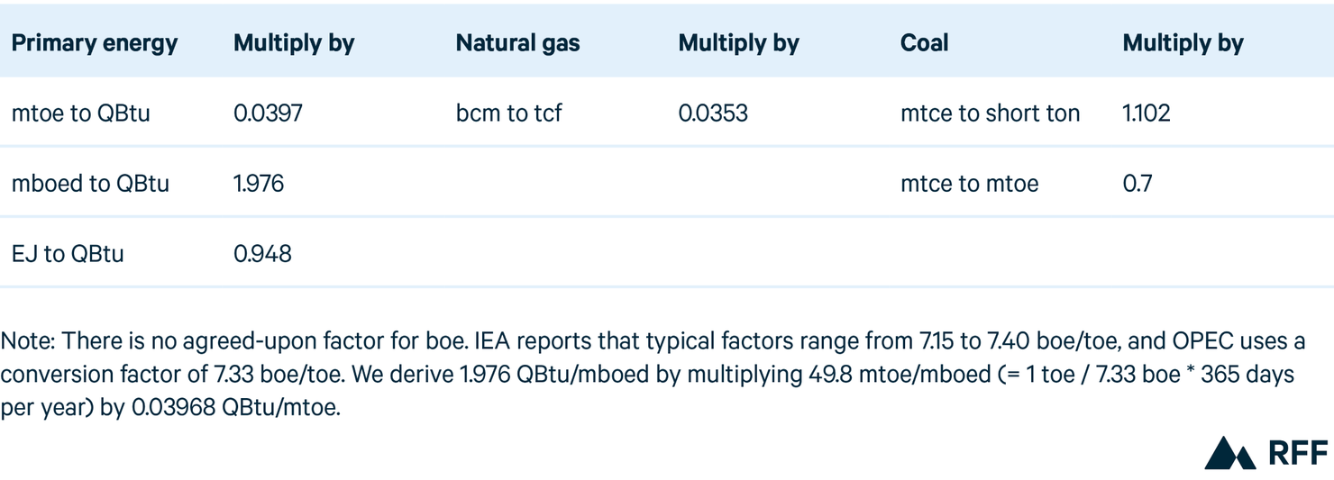
Task: Select the mtoe to QBtu cell
Action: tap(81, 113)
